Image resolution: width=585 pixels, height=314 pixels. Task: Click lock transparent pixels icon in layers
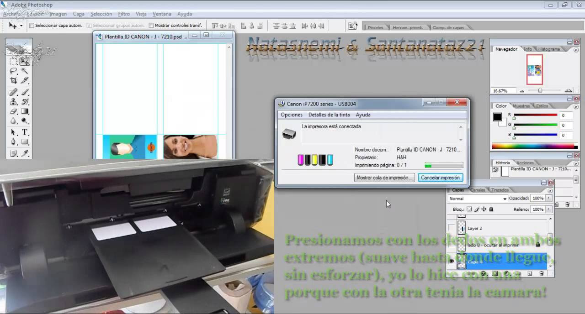point(469,209)
